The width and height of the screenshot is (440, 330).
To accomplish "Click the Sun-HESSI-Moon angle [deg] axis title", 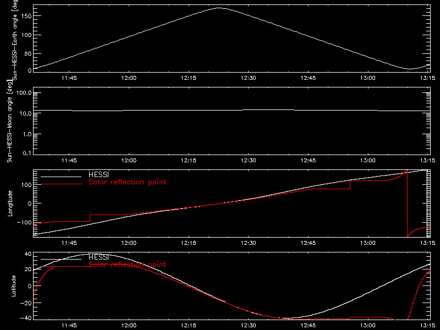I will 9,121.
